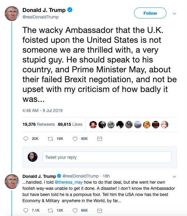View the 89,615 Likes list
The height and width of the screenshot is (216, 187).
70,124
